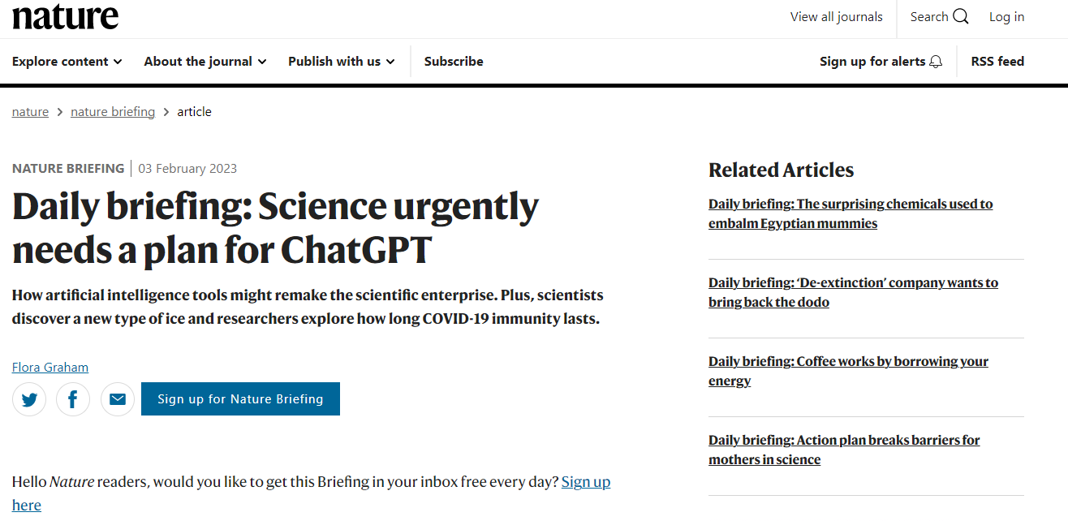Click the alerts bell icon

tap(936, 62)
